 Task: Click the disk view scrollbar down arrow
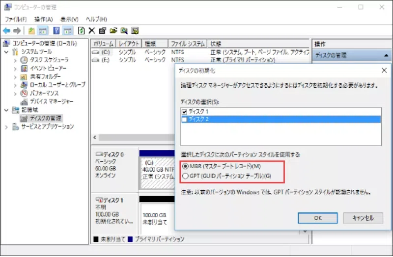[x=305, y=231]
